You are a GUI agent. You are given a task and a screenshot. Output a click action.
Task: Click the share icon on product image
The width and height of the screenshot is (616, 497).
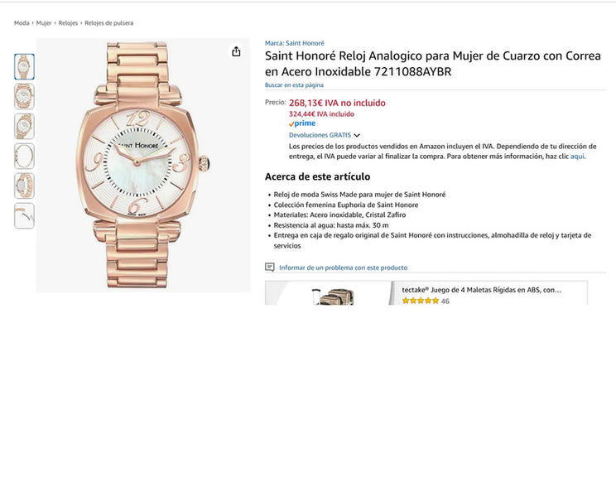click(236, 51)
